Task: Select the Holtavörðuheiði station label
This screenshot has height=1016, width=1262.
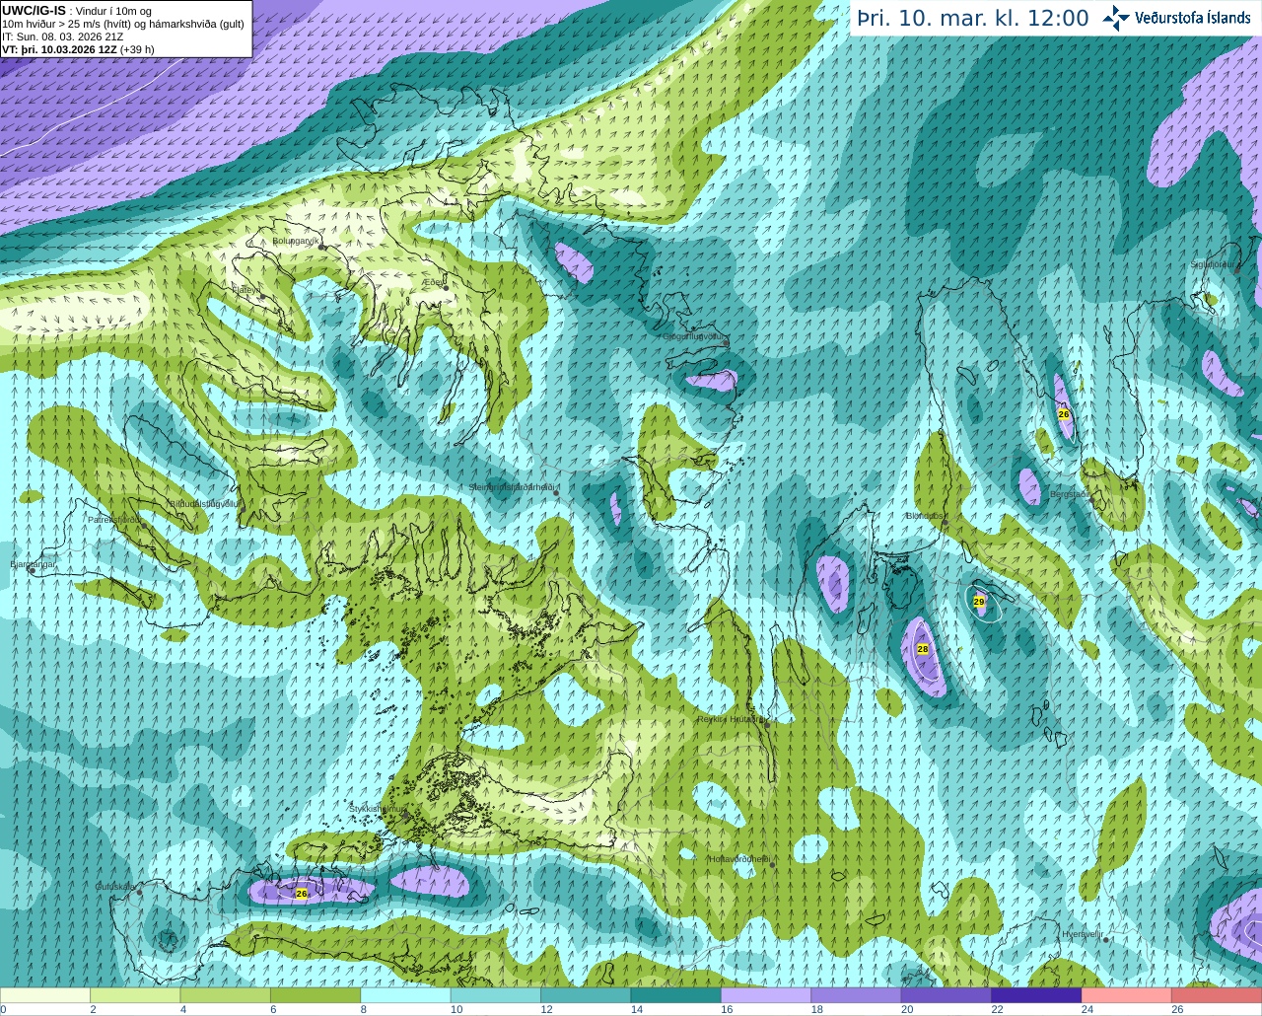Action: (739, 859)
